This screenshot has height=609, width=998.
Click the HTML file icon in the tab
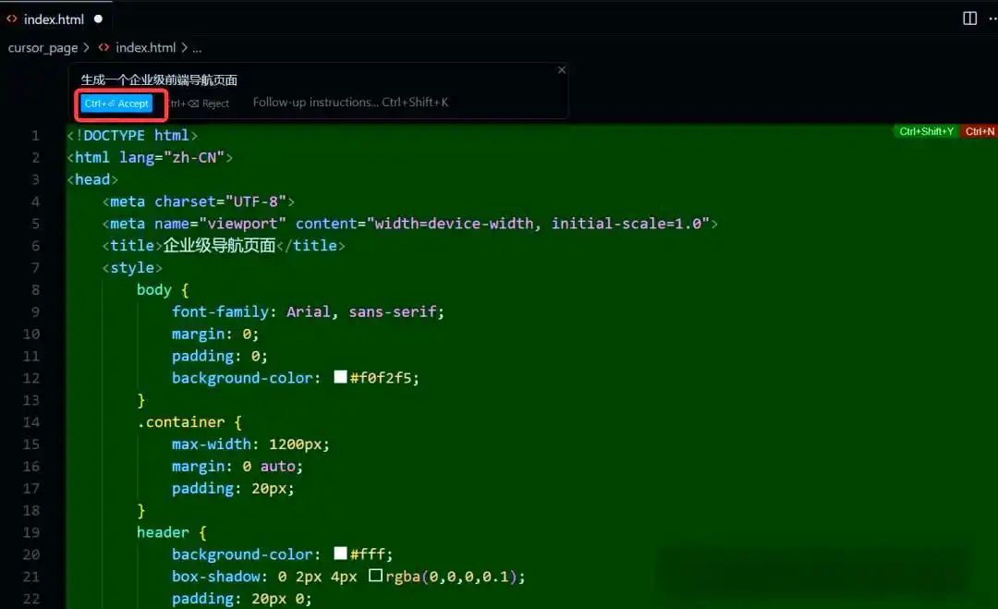click(12, 18)
